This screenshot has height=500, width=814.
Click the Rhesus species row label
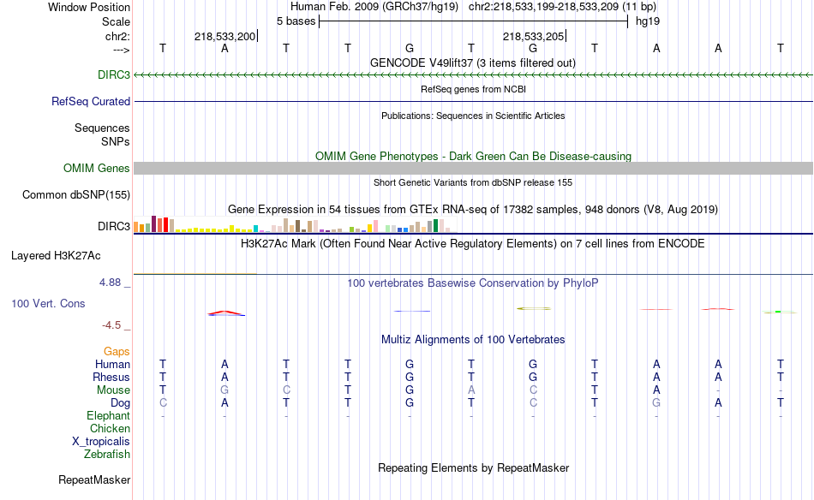coord(111,377)
